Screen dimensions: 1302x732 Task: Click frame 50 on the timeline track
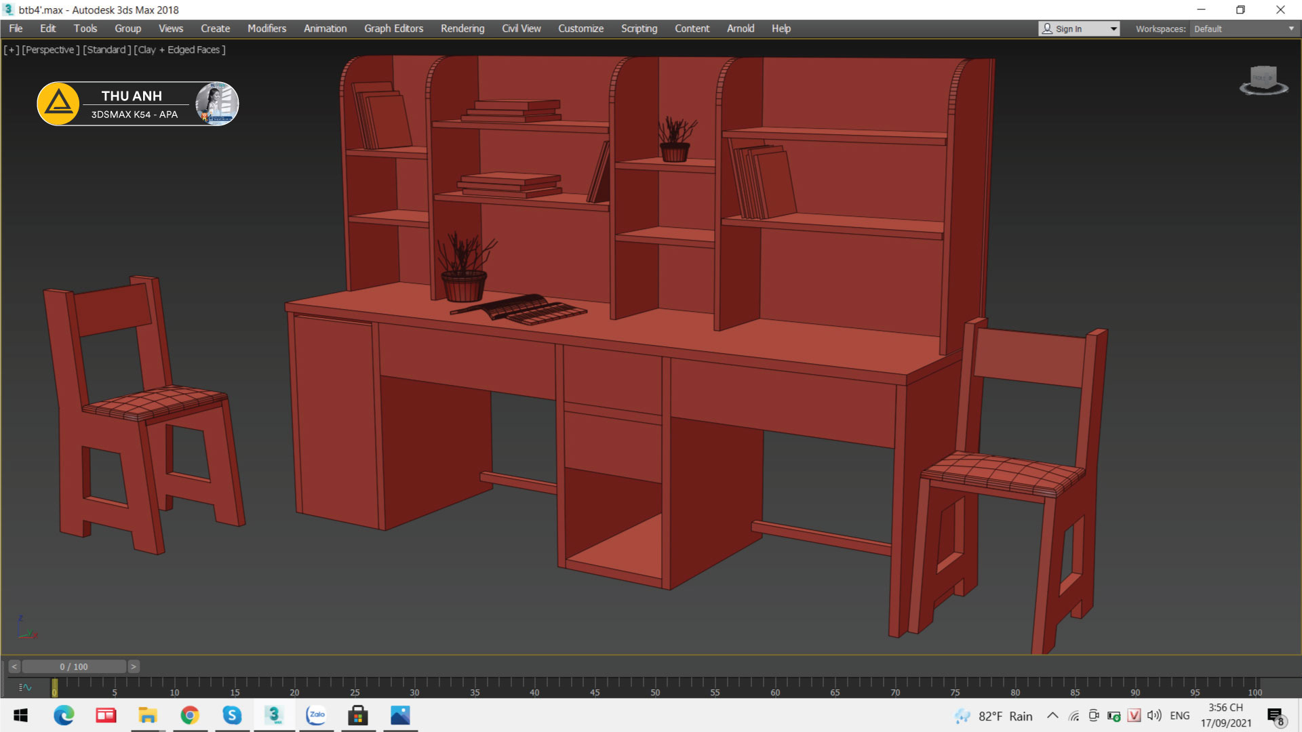[655, 685]
